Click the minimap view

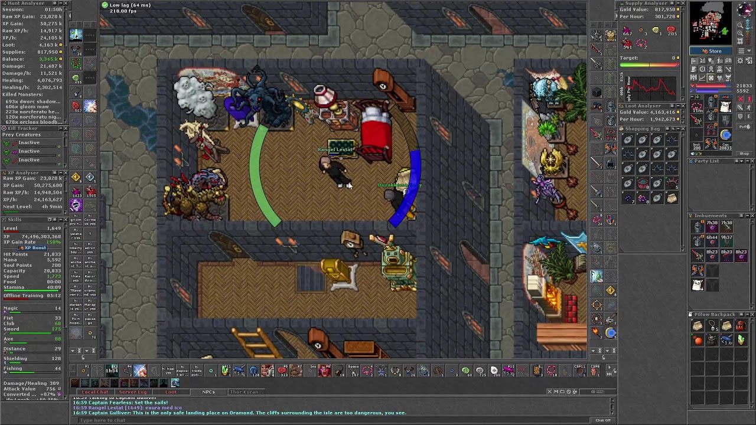point(711,24)
